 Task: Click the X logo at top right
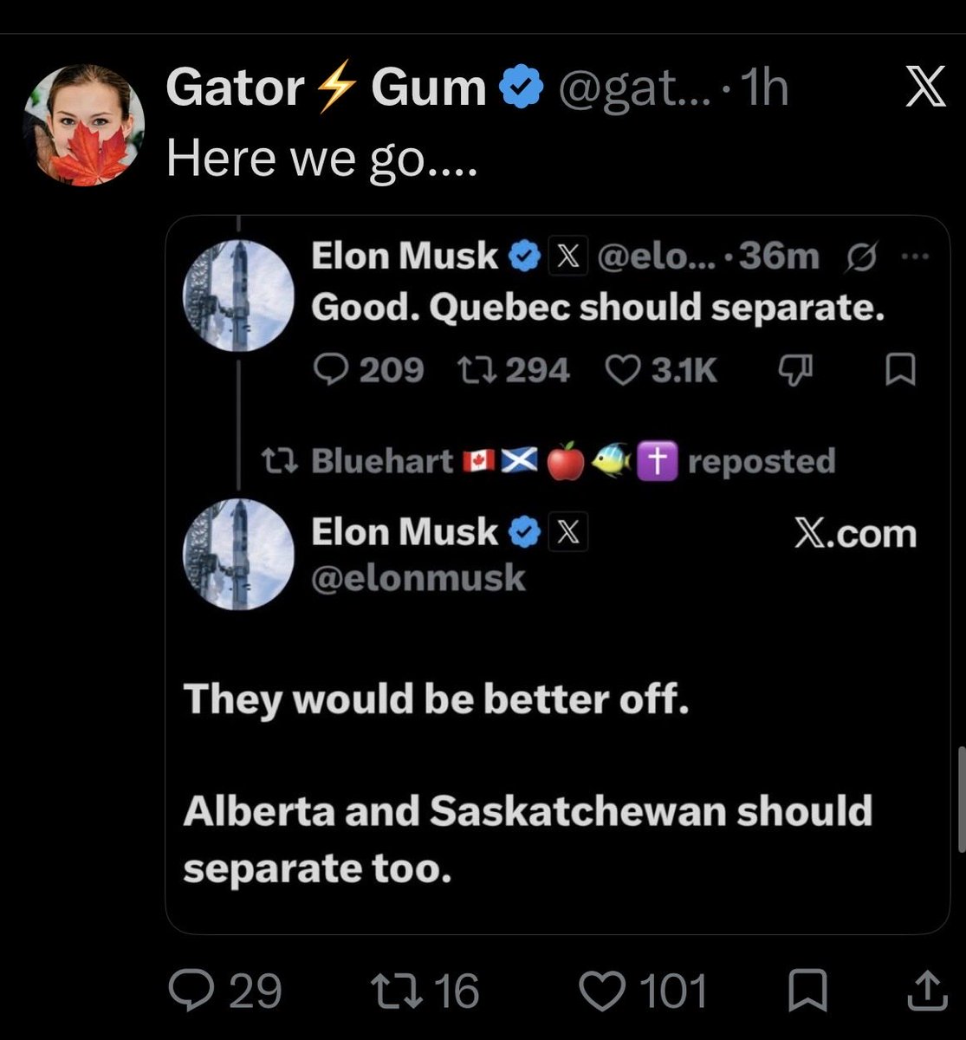point(924,88)
